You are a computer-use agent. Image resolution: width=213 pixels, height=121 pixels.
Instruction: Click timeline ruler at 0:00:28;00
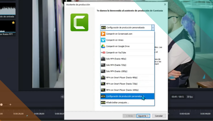[x=39, y=114]
